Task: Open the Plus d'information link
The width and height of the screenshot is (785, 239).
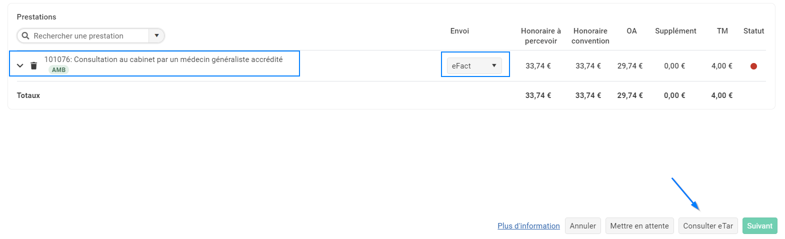Action: pyautogui.click(x=528, y=226)
